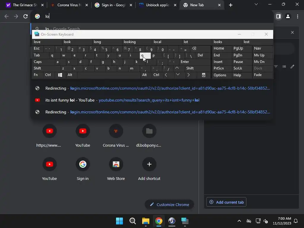Open taskbar Search icon
The height and width of the screenshot is (228, 304).
133,221
